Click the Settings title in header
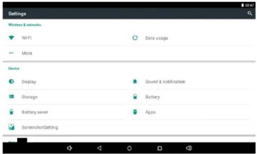This screenshot has height=154, width=257. [17, 14]
